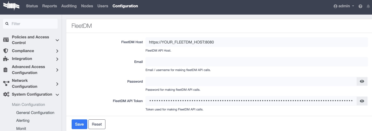Click the System Configuration gears icon
The height and width of the screenshot is (131, 372).
tap(6, 95)
